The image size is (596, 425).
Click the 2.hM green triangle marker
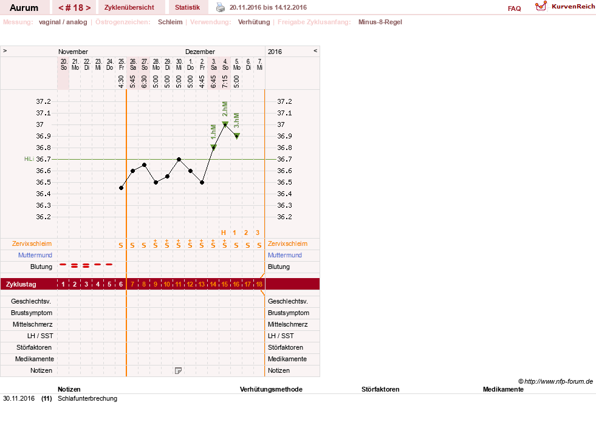click(x=225, y=124)
